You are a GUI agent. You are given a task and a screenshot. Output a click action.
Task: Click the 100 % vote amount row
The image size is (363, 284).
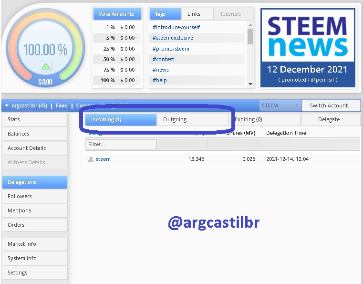click(117, 80)
